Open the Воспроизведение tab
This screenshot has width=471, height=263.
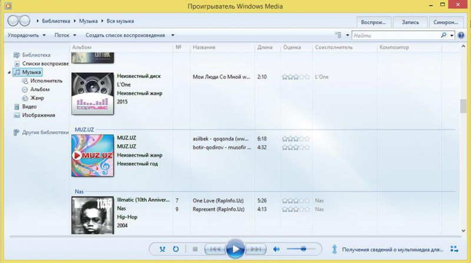point(374,22)
